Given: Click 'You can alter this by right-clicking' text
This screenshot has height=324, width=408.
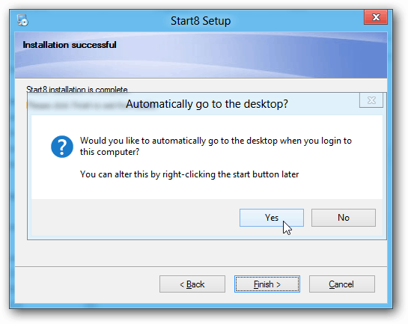Looking at the screenshot, I should point(189,174).
